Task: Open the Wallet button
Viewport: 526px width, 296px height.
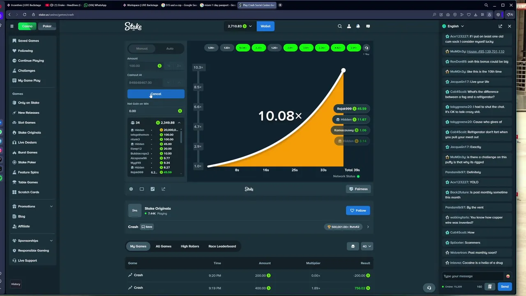Action: tap(265, 26)
